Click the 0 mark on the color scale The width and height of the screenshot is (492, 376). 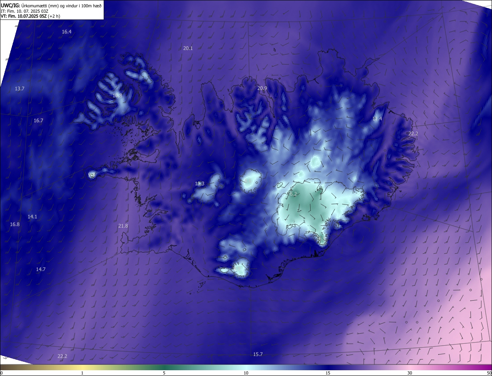coord(2,373)
